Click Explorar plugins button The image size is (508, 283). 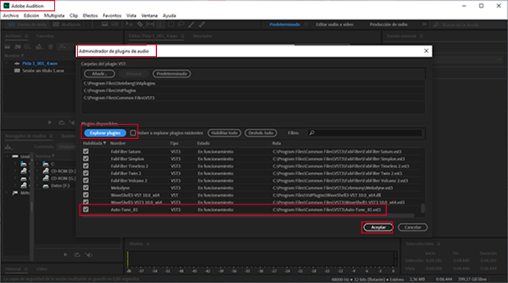[105, 133]
